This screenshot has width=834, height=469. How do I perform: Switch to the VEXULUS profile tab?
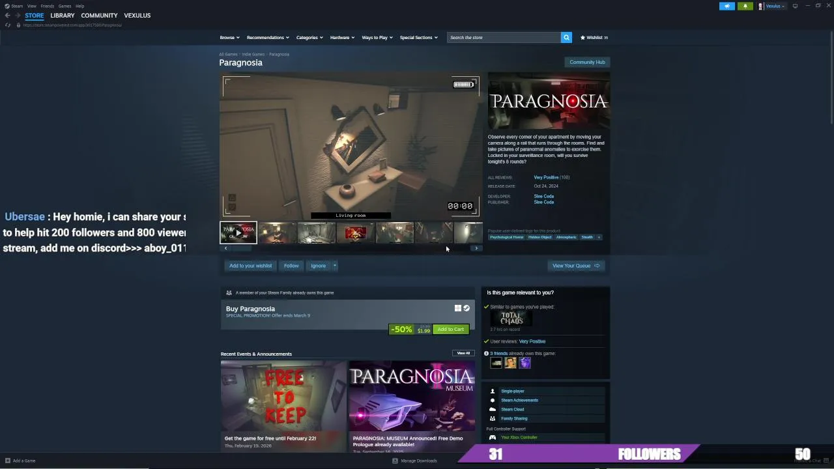137,15
